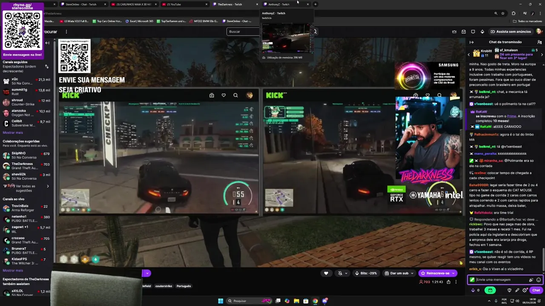Open Cellbit channel in sidebar
The height and width of the screenshot is (306, 545).
pyautogui.click(x=26, y=123)
